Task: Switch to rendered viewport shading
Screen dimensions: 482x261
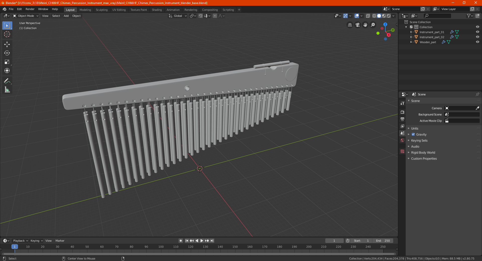Action: coord(389,16)
